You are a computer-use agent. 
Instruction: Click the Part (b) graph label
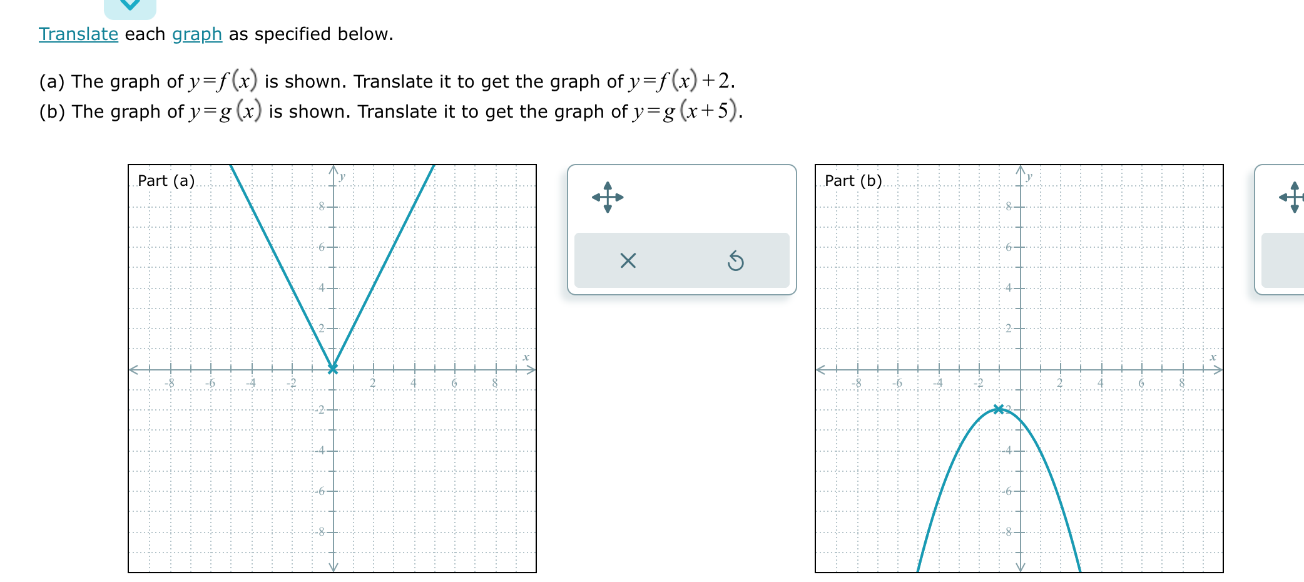click(x=852, y=181)
